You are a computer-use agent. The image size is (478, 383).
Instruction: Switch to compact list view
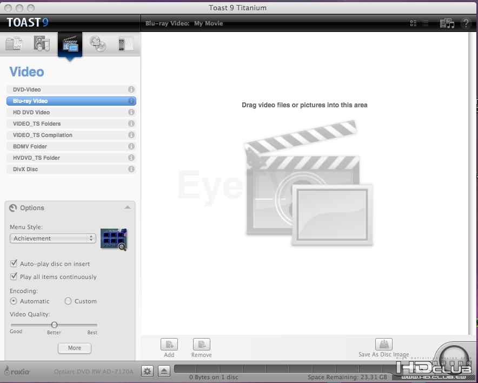[x=426, y=23]
